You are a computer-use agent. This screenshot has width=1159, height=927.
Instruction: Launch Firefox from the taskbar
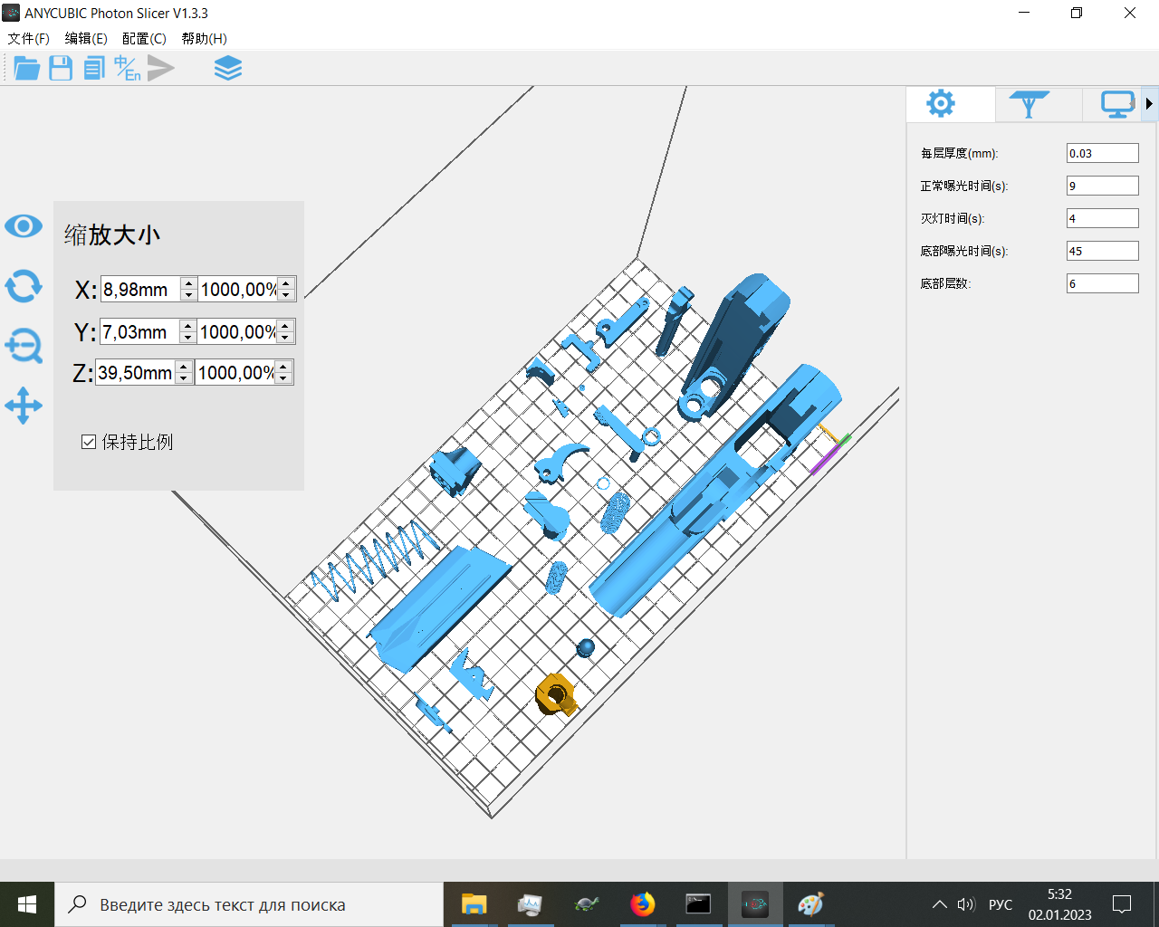(642, 904)
